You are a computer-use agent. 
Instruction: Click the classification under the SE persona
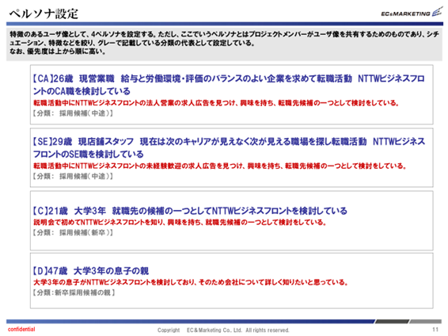point(73,176)
